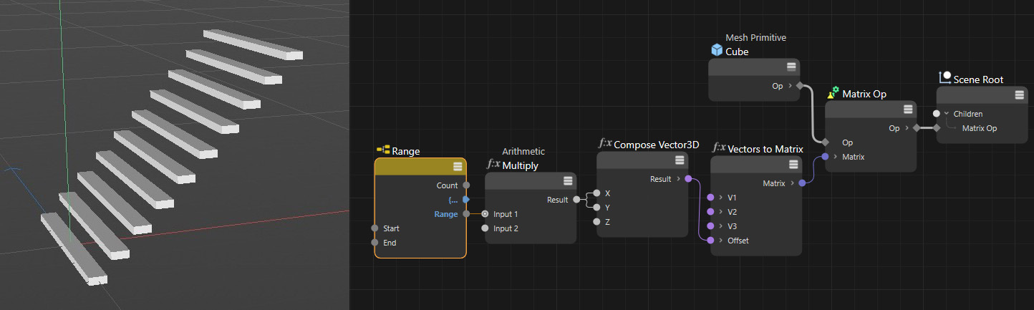Click the yellow Range node icon
Viewport: 1034px width, 310px height.
click(x=382, y=150)
